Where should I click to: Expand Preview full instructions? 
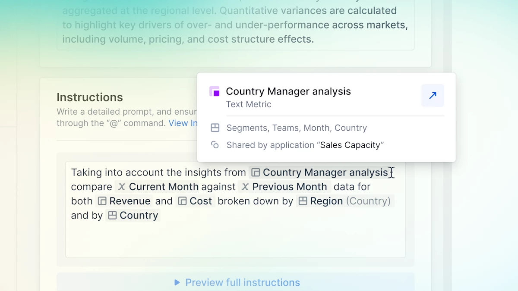(x=242, y=282)
